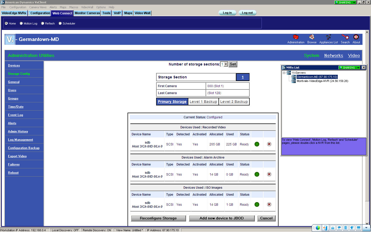Screen dimensions: 371x232
Task: Click remove X icon in Alarm Archive row
Action: [269, 174]
